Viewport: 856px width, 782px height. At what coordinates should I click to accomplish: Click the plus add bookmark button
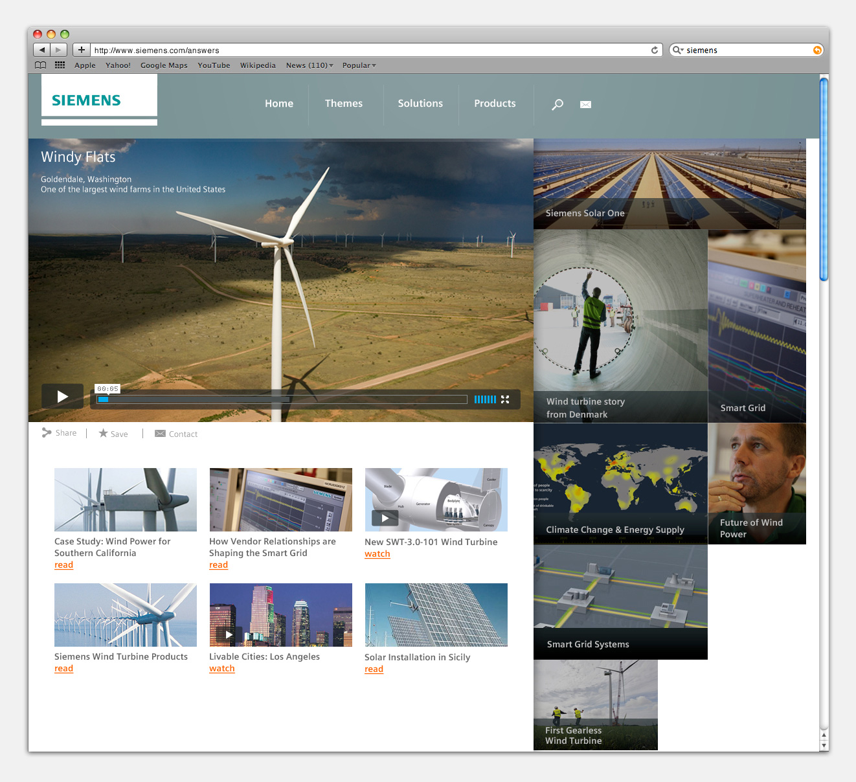(x=81, y=50)
